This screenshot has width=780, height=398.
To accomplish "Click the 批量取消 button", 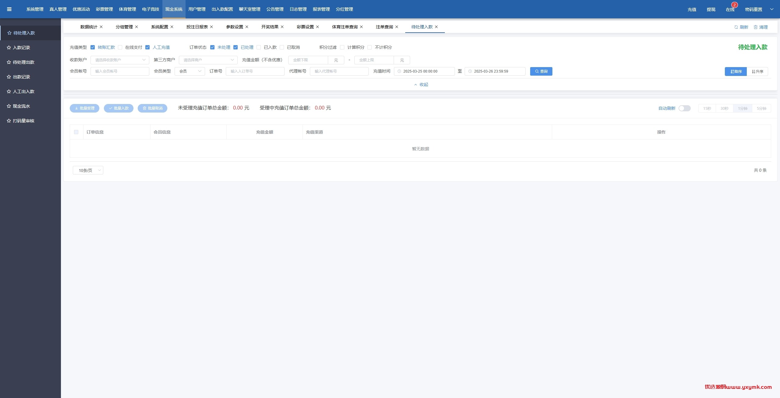I will 152,108.
